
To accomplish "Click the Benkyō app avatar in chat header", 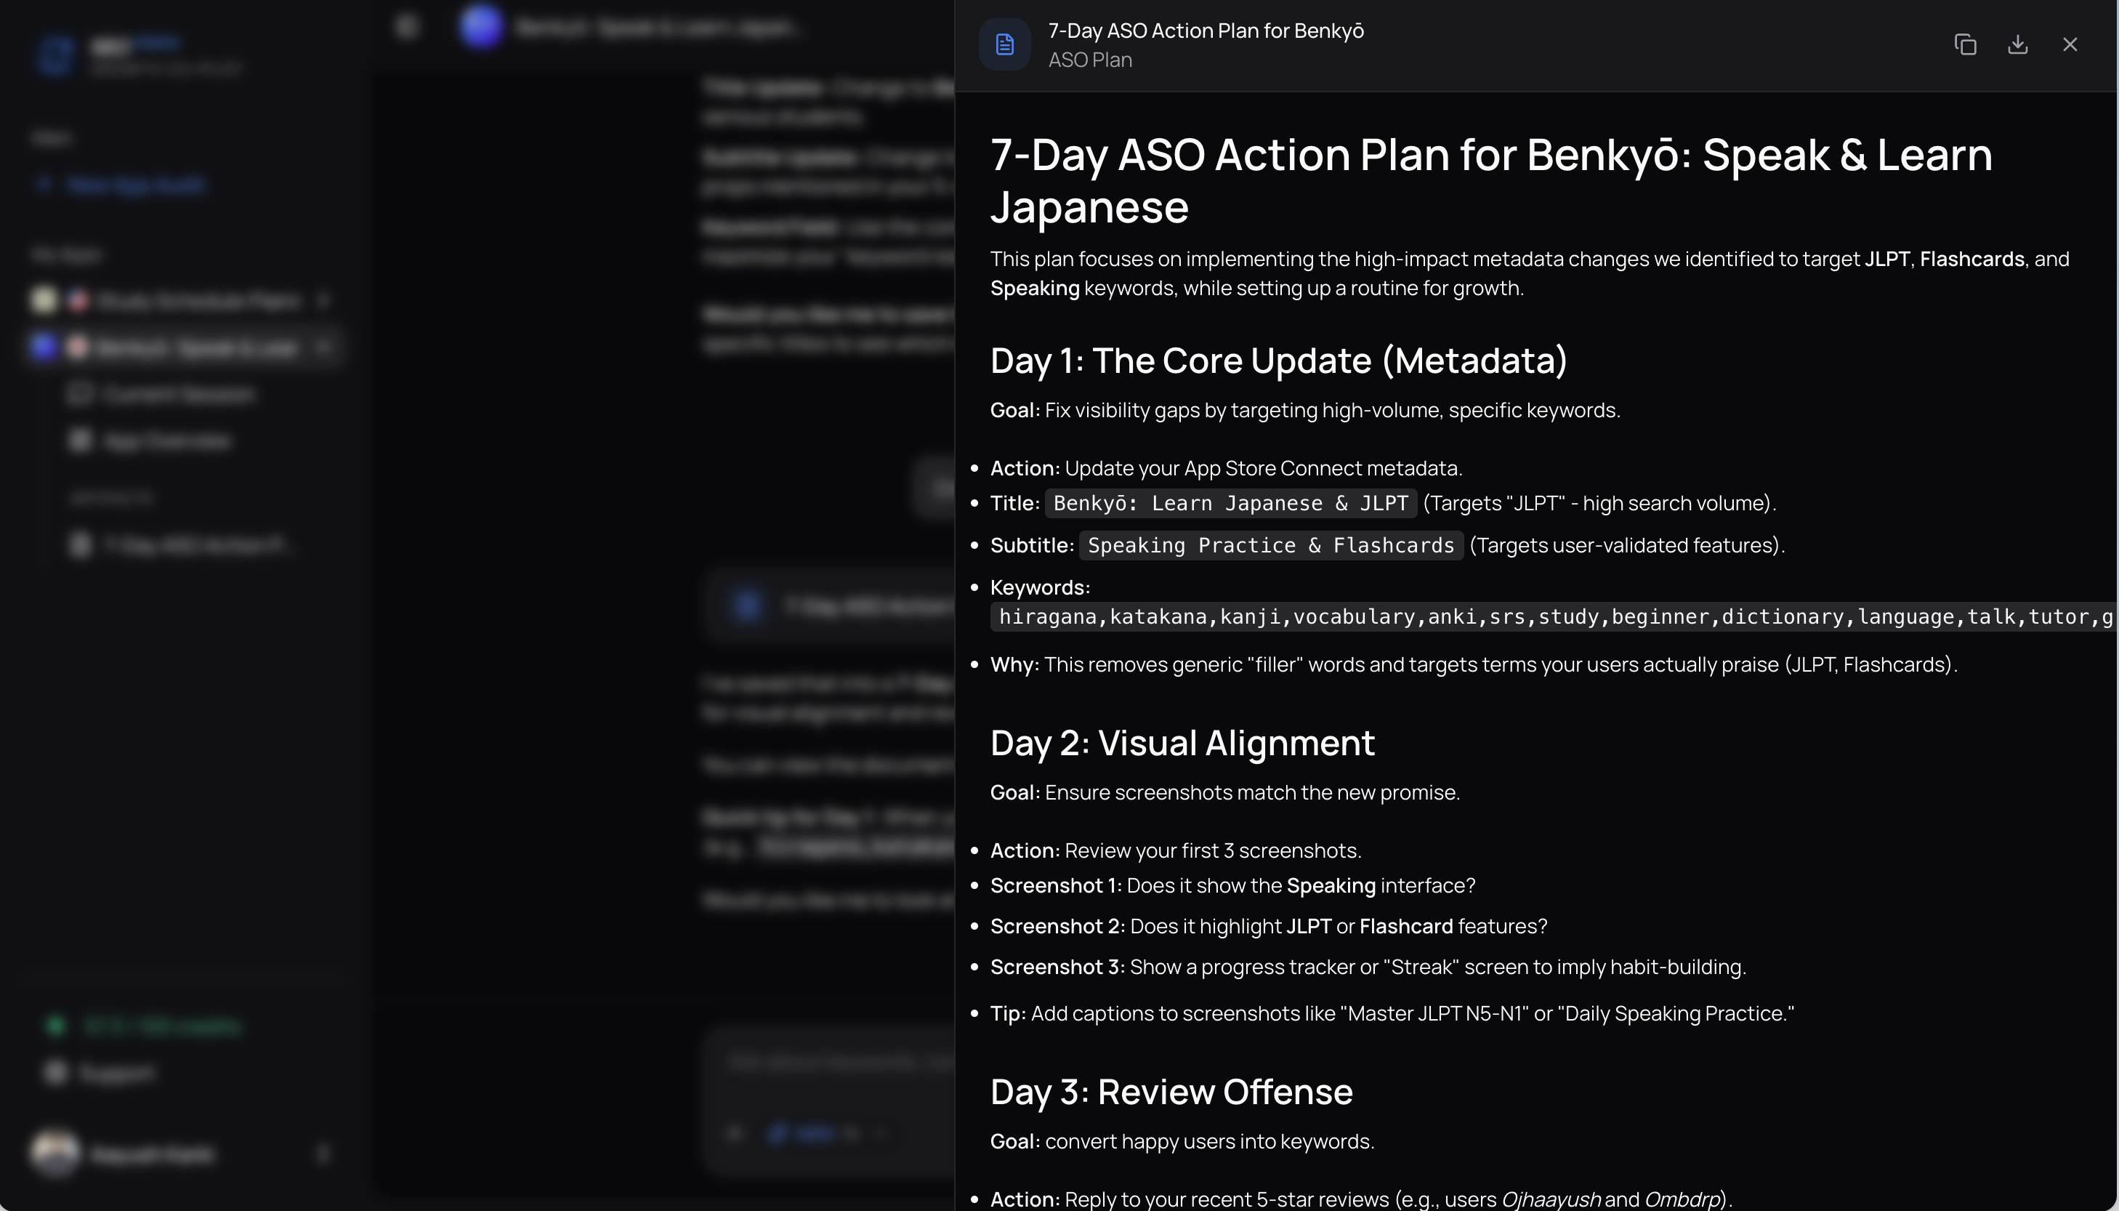I will click(481, 27).
